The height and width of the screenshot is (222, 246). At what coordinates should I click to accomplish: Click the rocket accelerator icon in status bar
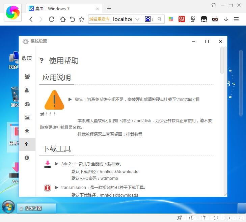tap(180, 218)
